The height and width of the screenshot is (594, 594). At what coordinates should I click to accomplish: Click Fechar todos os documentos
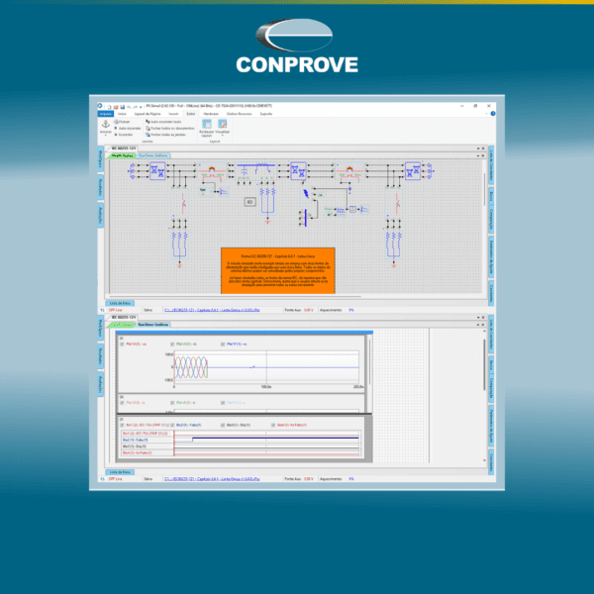pyautogui.click(x=169, y=129)
